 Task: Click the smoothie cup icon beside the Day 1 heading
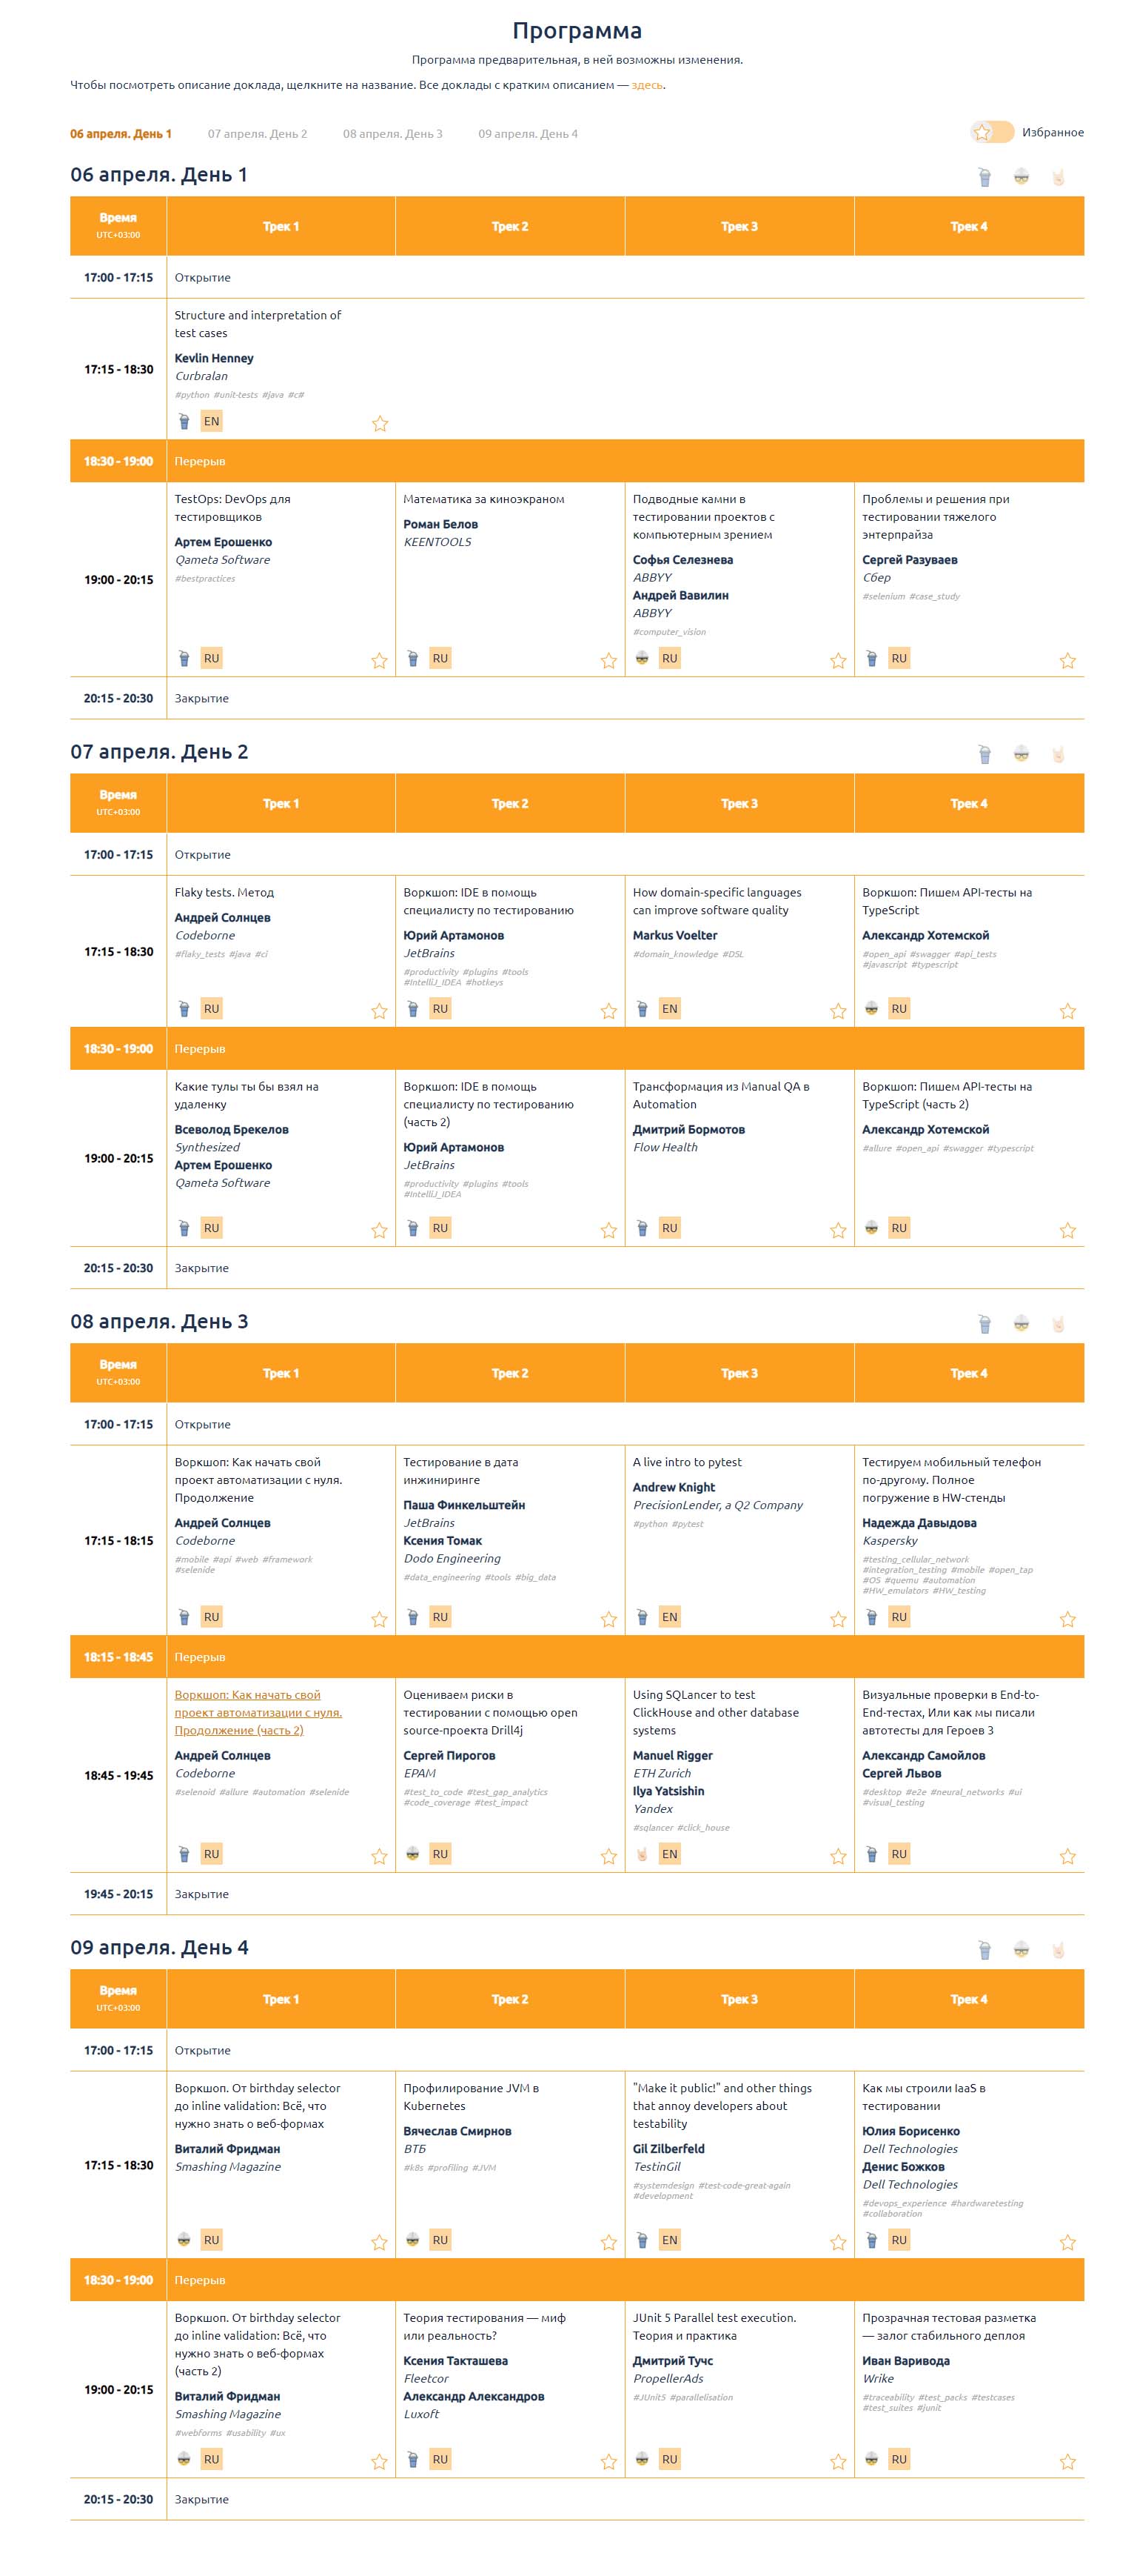[x=984, y=178]
